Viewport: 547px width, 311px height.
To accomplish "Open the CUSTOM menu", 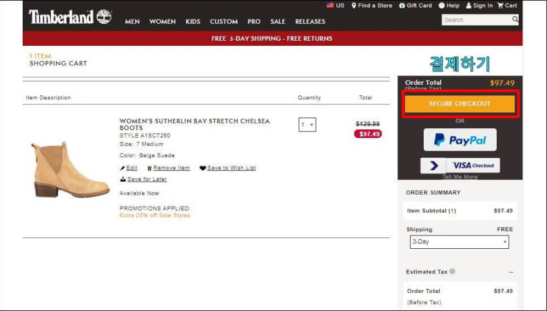I will click(224, 21).
